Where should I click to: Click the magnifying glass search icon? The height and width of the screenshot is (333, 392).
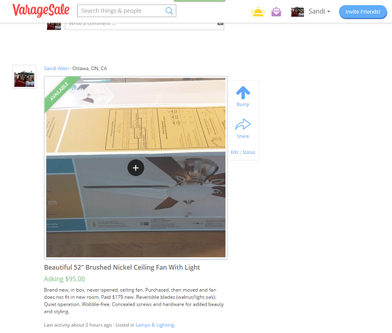pyautogui.click(x=169, y=10)
